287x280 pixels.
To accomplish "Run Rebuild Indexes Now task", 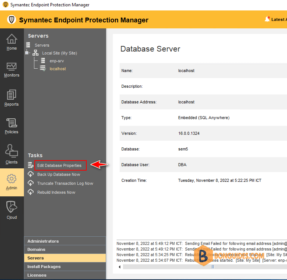I will (56, 192).
